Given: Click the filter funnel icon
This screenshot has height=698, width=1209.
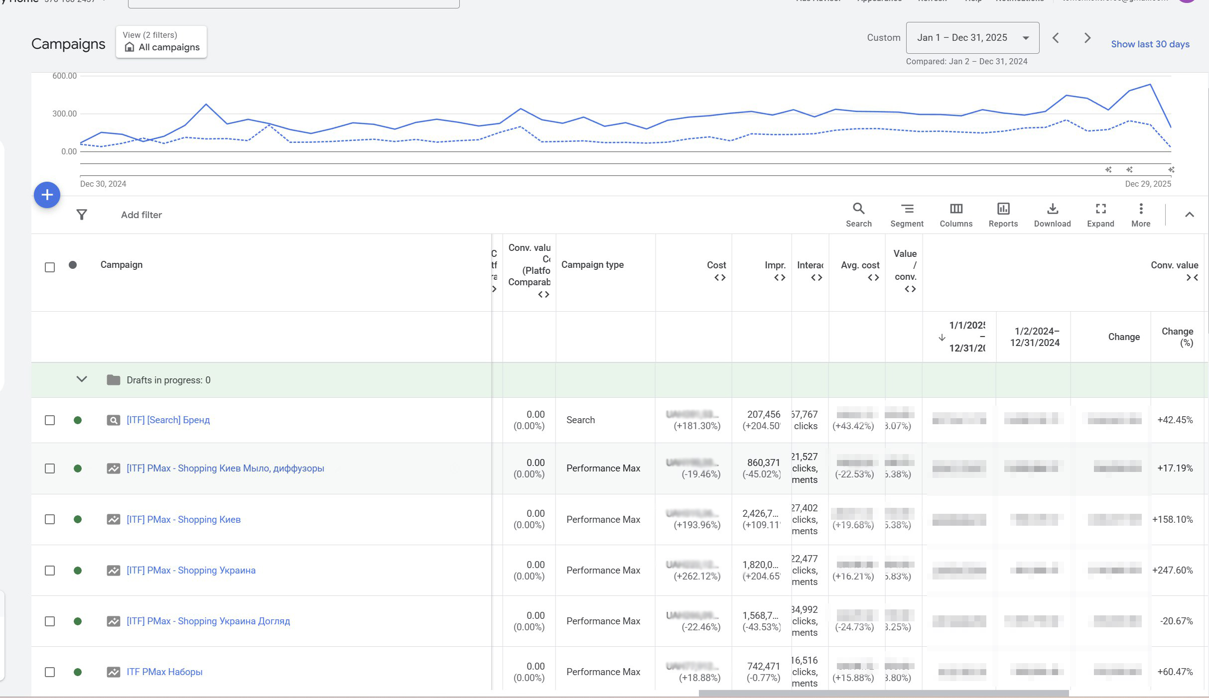Looking at the screenshot, I should pos(82,215).
